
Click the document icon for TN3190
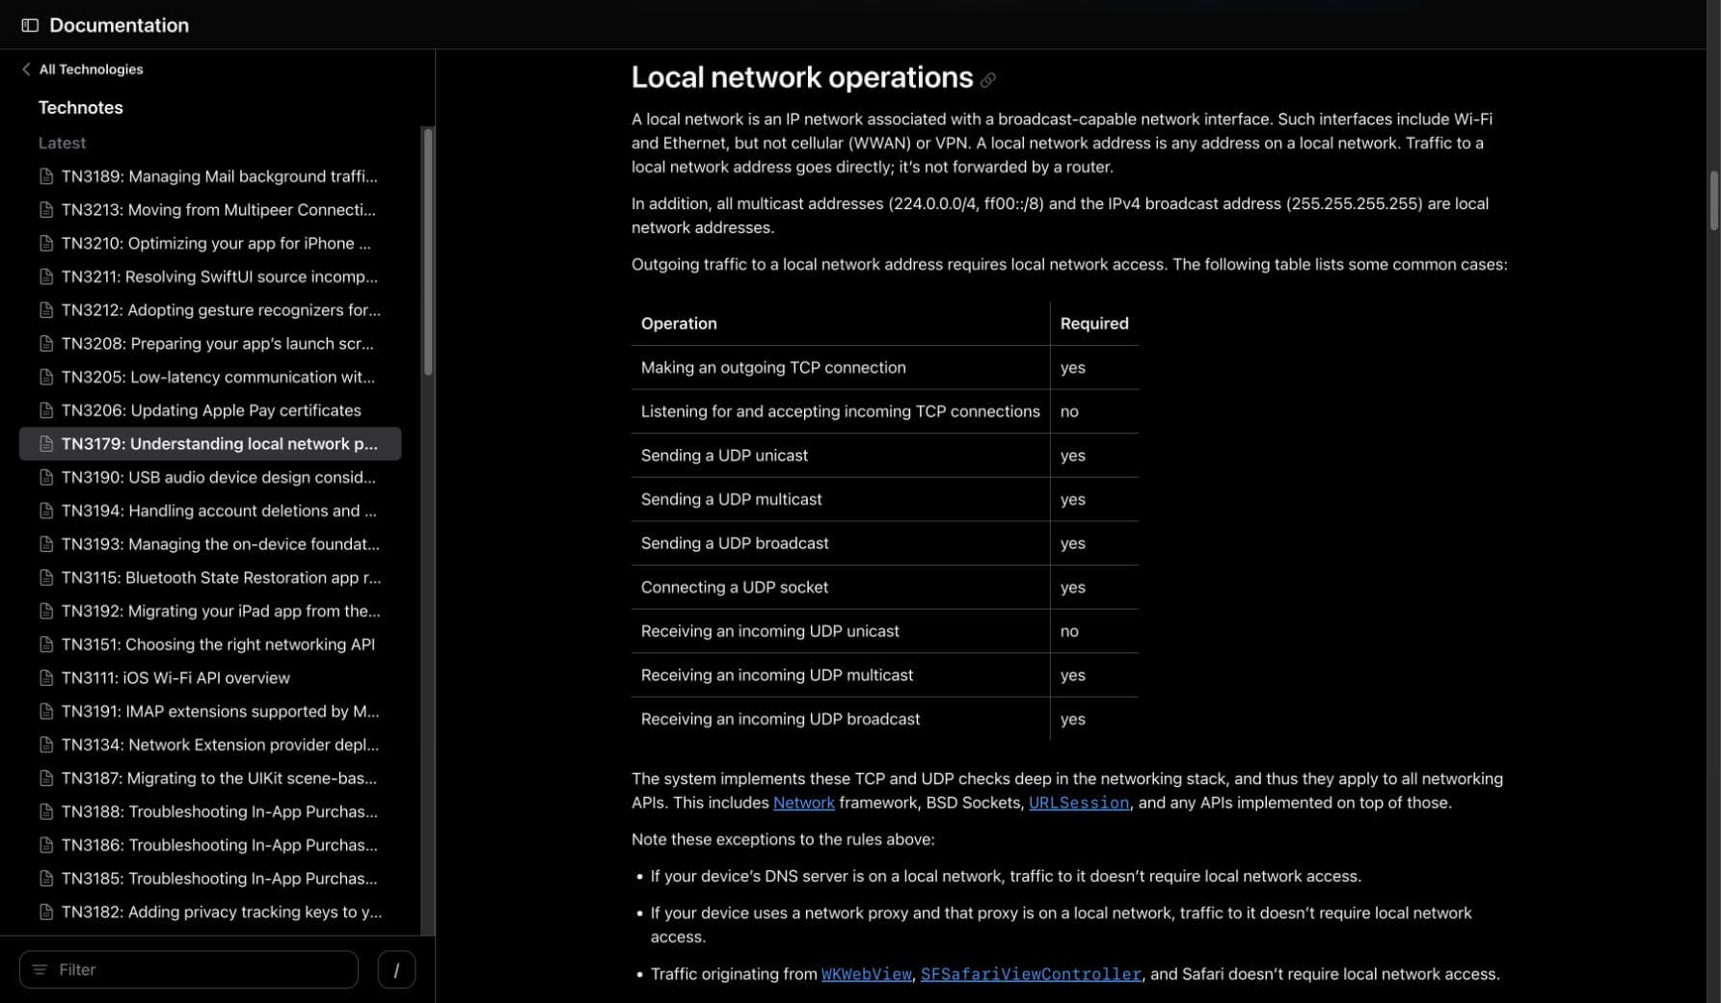(x=45, y=477)
